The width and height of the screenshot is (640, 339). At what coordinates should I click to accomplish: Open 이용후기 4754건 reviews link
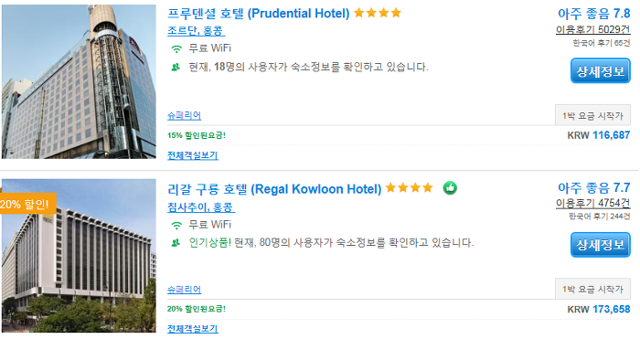(593, 203)
